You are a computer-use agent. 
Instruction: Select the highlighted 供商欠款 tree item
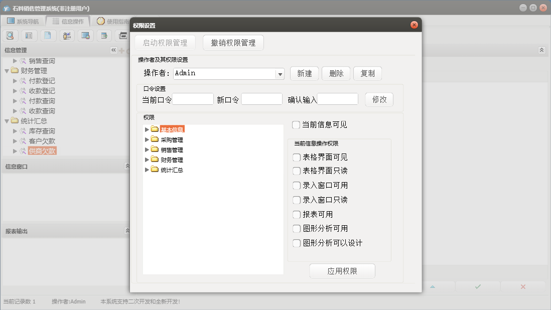click(42, 151)
